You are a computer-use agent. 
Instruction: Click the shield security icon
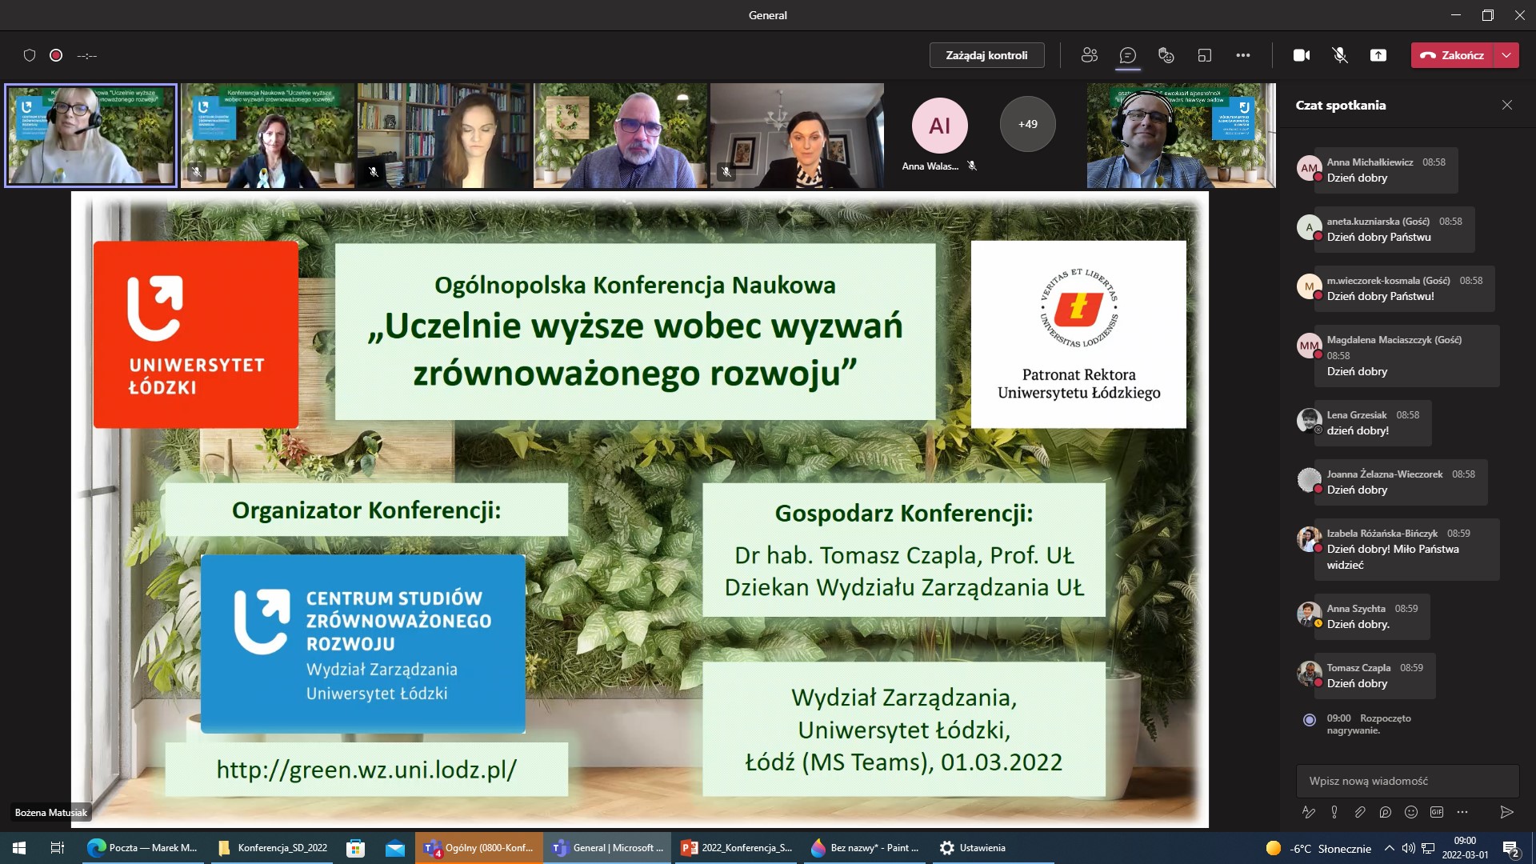[x=30, y=55]
